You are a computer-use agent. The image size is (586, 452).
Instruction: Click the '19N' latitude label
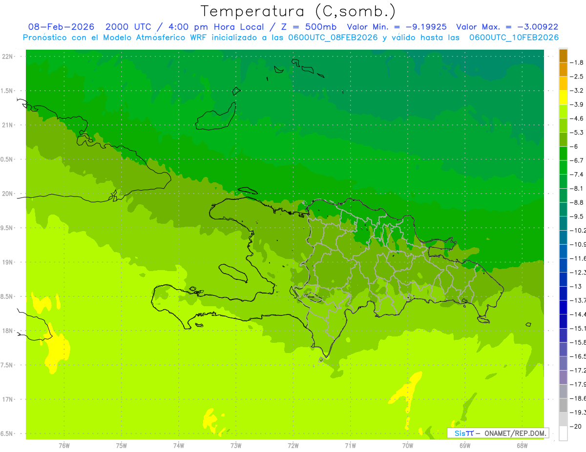[x=7, y=262]
